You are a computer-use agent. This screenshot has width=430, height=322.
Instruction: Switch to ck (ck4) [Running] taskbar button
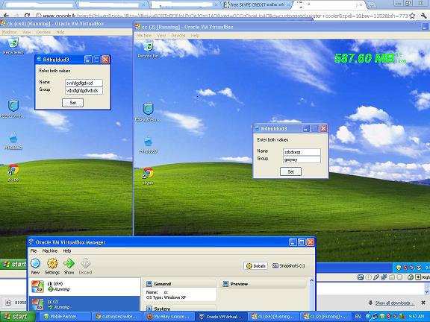273,317
